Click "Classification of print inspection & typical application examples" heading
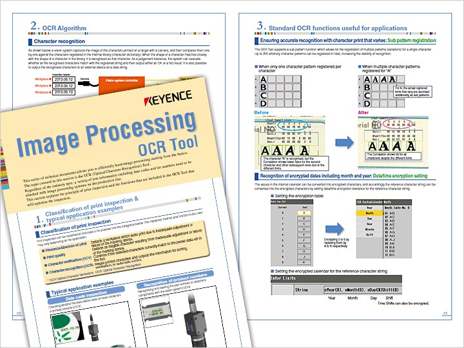This screenshot has height=348, width=464. pyautogui.click(x=88, y=209)
